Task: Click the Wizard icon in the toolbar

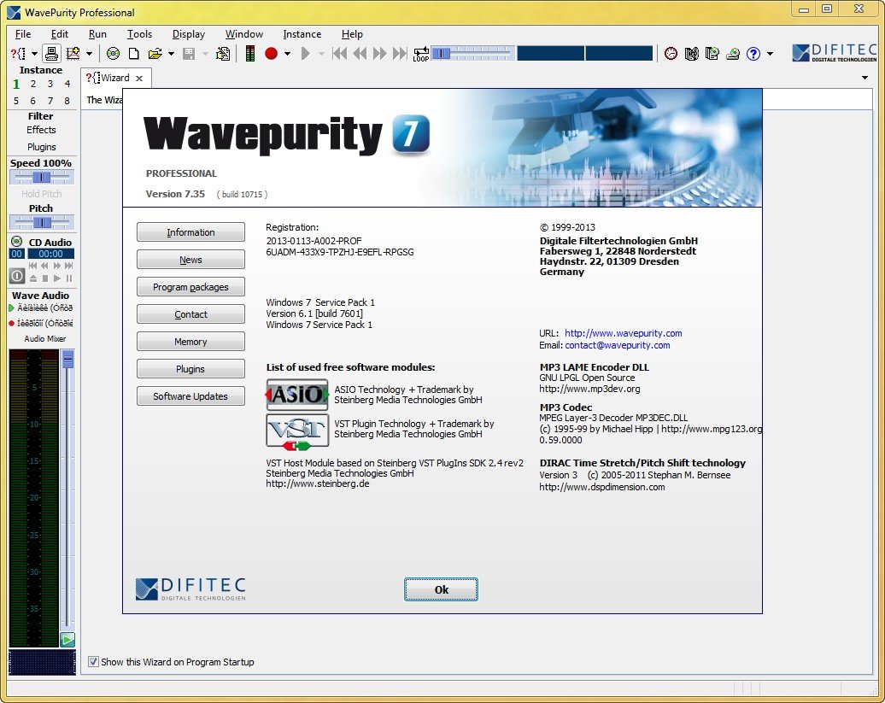Action: 19,54
